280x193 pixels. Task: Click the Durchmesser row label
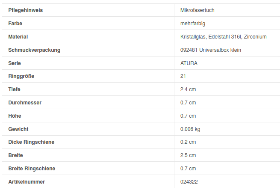[x=25, y=103]
